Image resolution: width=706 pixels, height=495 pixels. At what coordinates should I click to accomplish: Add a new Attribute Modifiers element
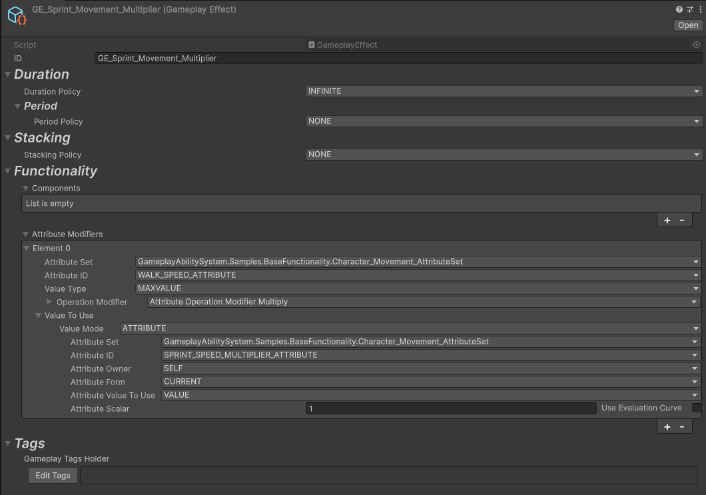point(667,427)
